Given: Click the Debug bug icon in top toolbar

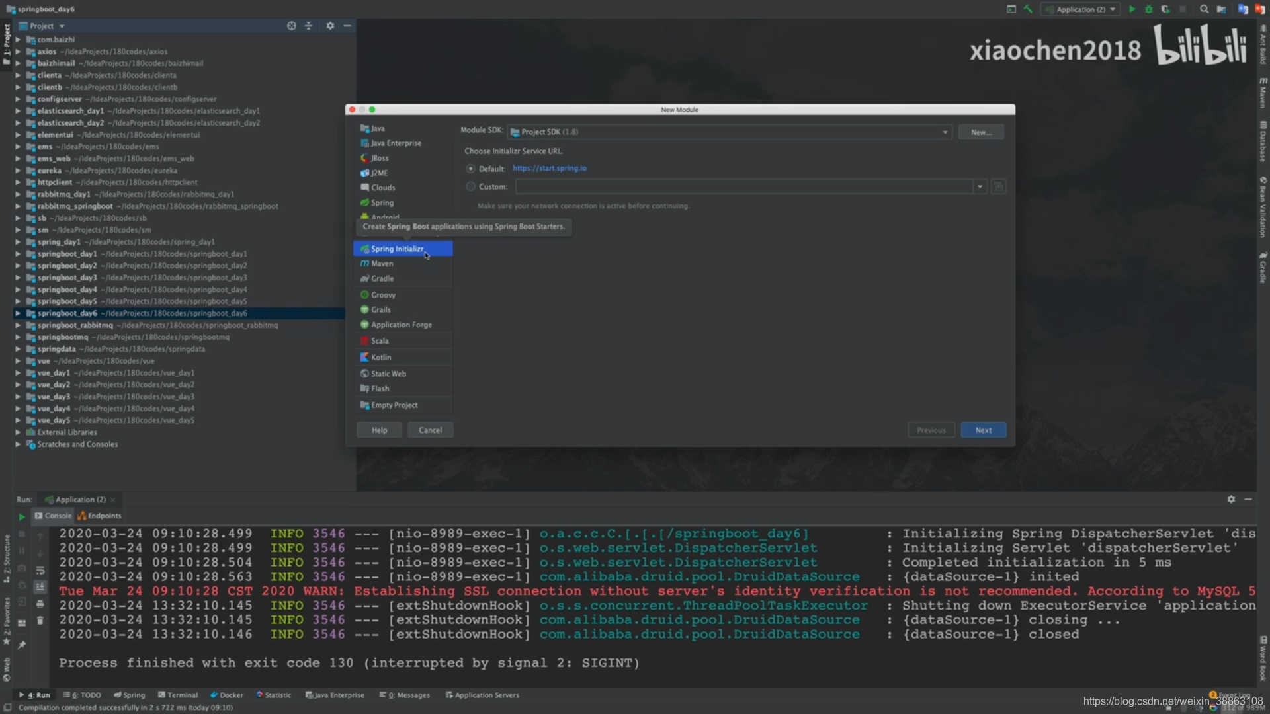Looking at the screenshot, I should click(1149, 9).
